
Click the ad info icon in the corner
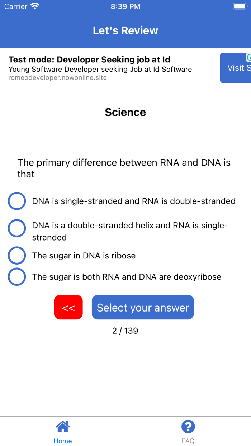(248, 57)
